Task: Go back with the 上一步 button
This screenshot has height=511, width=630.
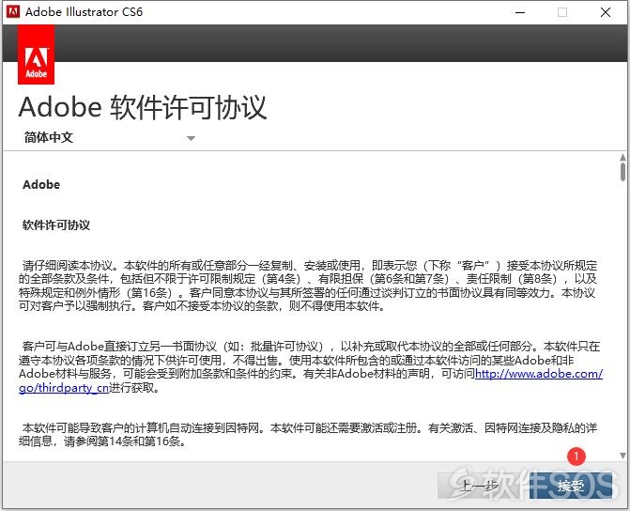Action: pyautogui.click(x=482, y=486)
